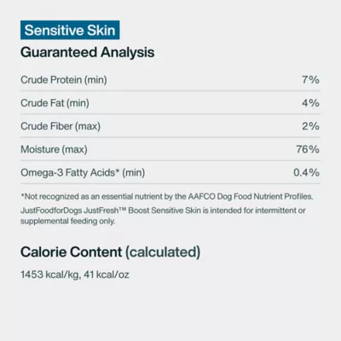Click the word Analysis in the heading
Image resolution: width=341 pixels, height=341 pixels.
128,53
